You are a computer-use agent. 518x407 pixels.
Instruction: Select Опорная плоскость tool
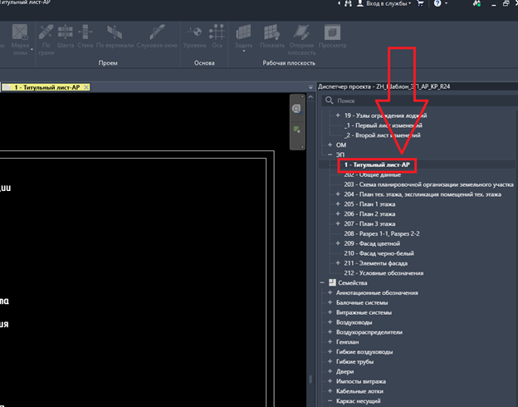pos(301,39)
